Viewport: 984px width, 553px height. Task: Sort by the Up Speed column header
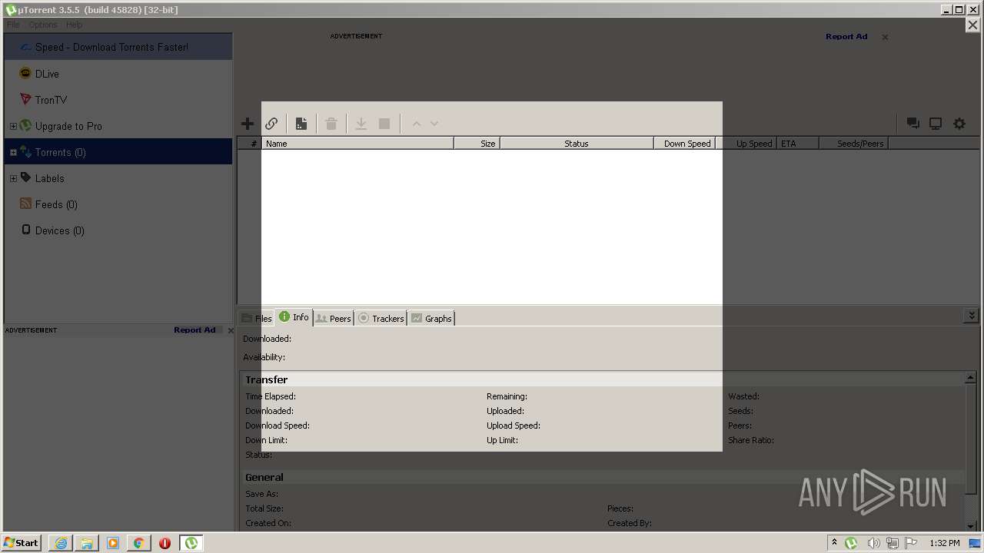click(x=746, y=144)
